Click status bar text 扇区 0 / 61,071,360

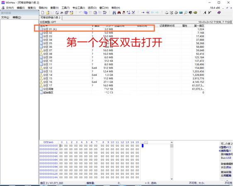click(x=52, y=183)
